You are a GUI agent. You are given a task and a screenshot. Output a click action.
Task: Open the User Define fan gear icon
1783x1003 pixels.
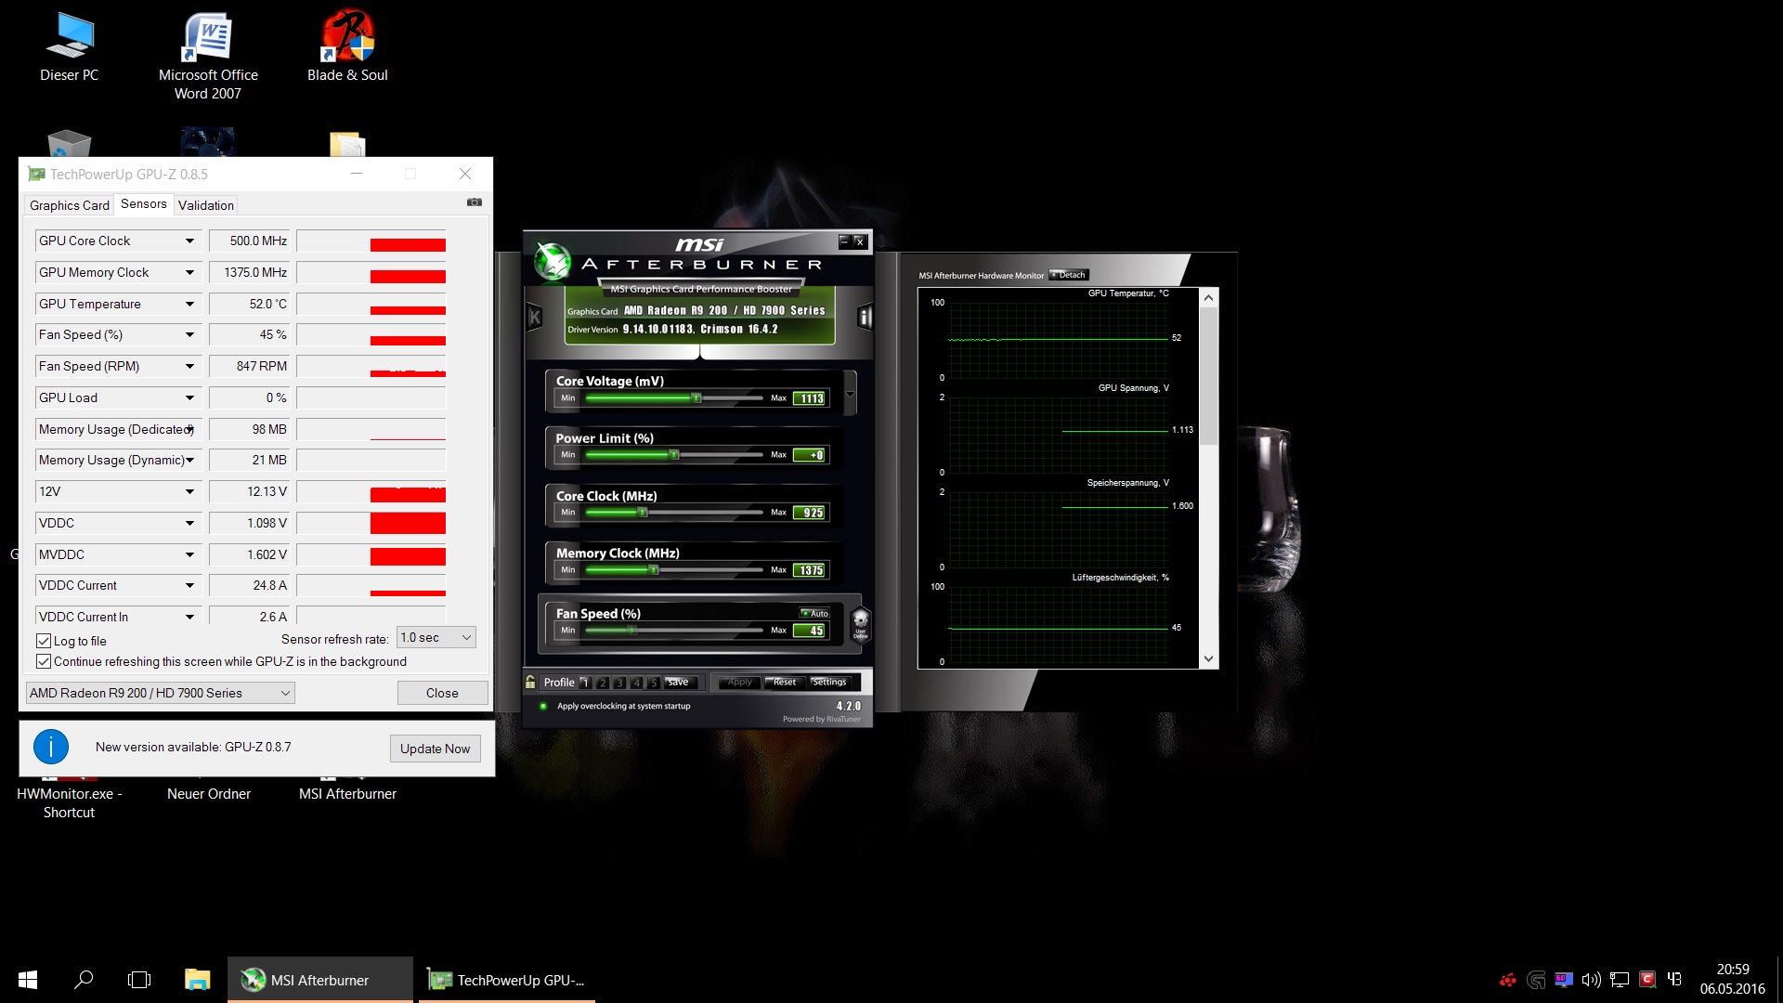coord(860,622)
